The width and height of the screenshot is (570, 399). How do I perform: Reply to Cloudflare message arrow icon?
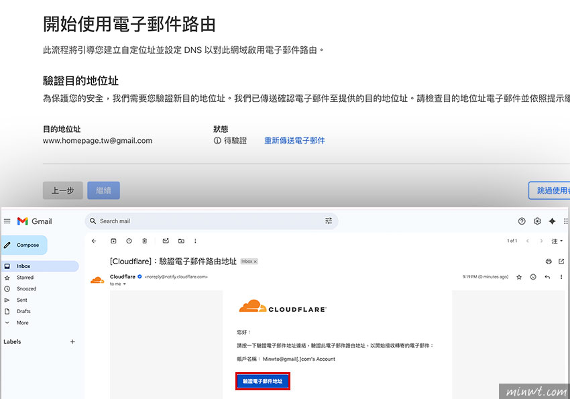click(x=547, y=277)
